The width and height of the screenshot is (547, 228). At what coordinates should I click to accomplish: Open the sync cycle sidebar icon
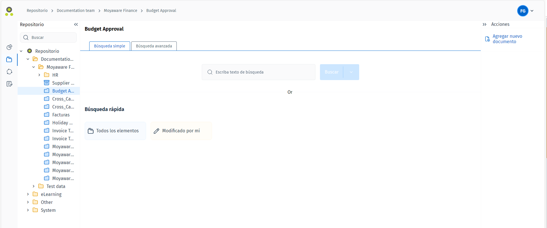pos(9,72)
